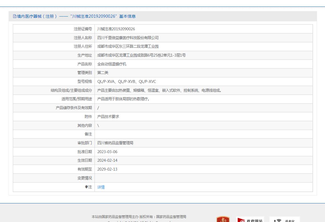325x222 pixels.
Task: Click the empty 变更情况 value cell
Action: pyautogui.click(x=204, y=178)
